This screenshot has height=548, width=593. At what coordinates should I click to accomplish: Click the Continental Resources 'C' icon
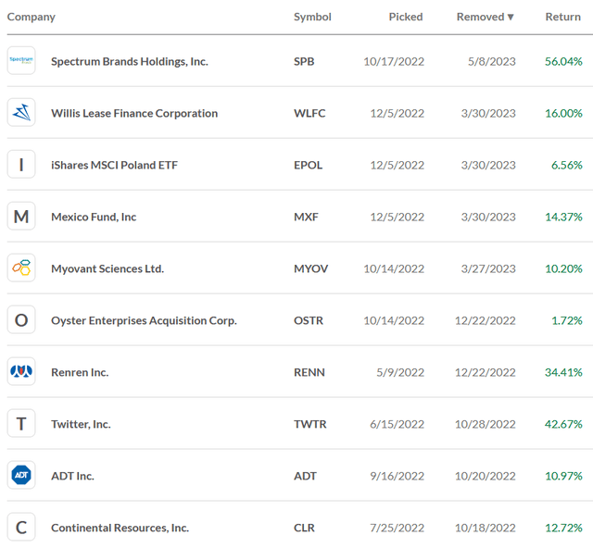[x=21, y=528]
